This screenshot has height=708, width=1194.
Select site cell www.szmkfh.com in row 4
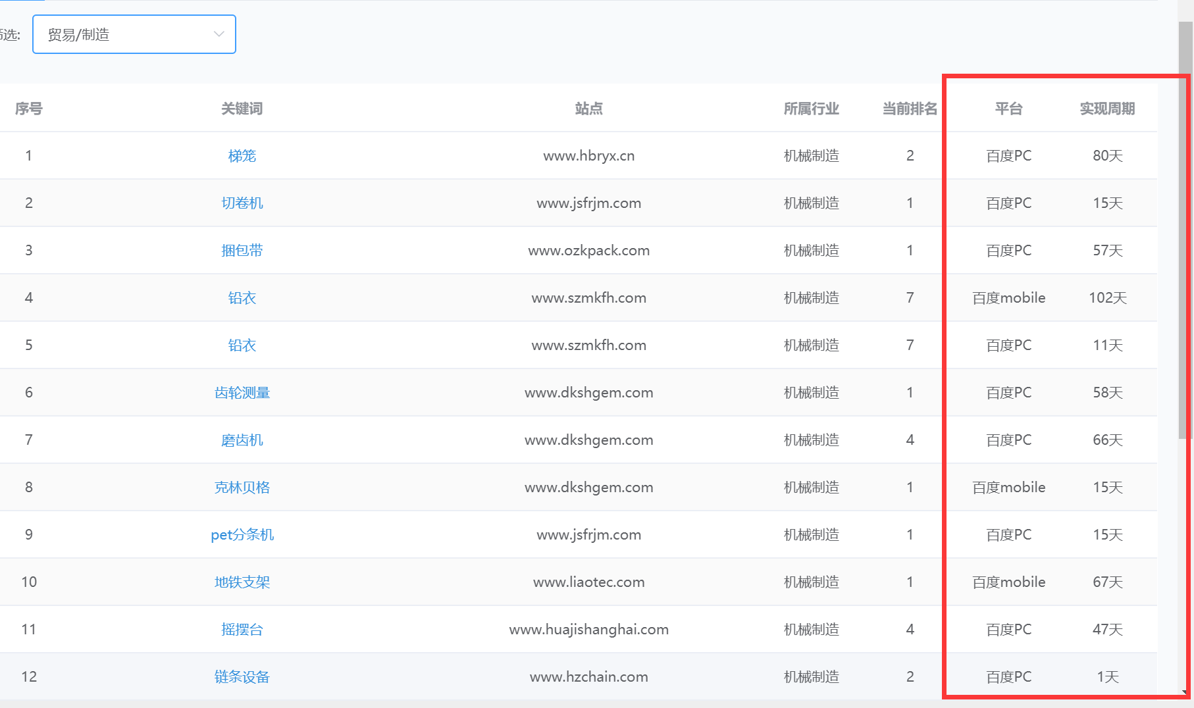588,298
